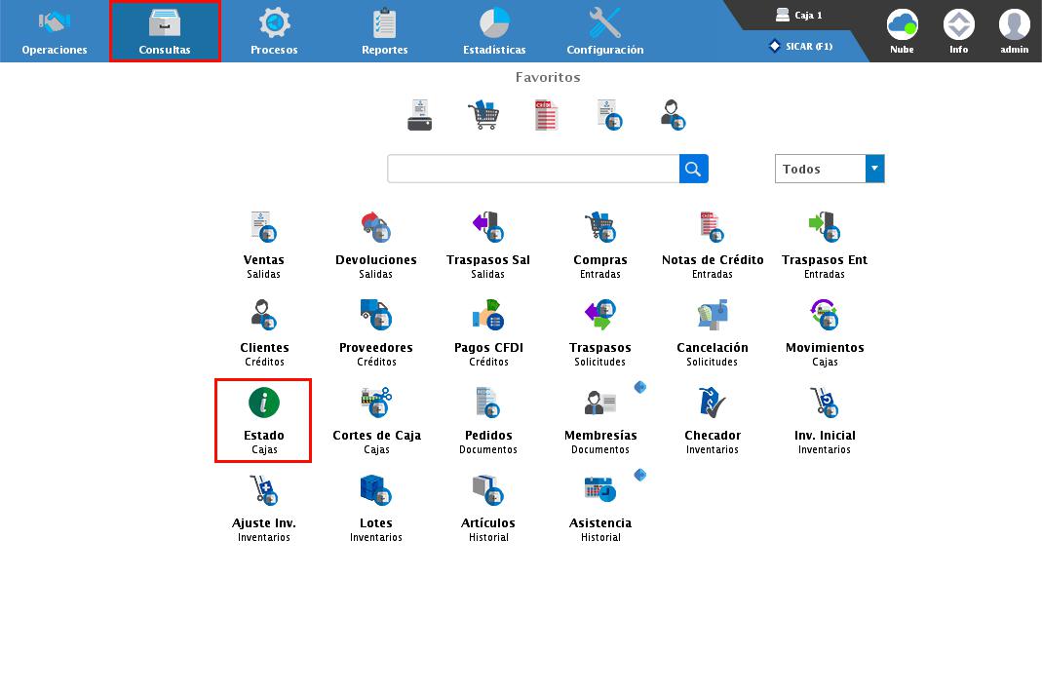Click the Compras Entradas icon
This screenshot has width=1042, height=693.
point(599,227)
